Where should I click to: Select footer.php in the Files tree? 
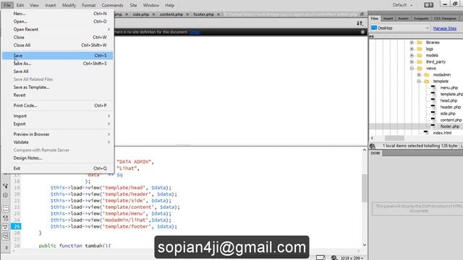tap(450, 126)
